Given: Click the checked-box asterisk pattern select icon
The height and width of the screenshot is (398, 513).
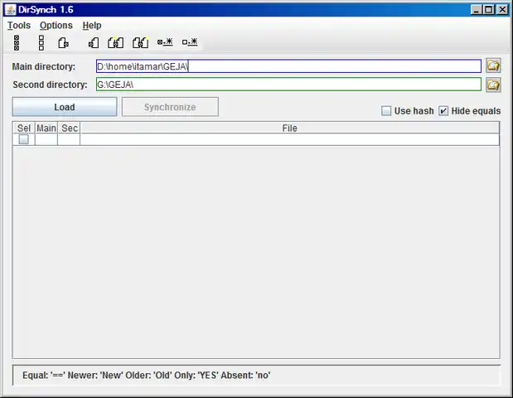Looking at the screenshot, I should tap(165, 42).
